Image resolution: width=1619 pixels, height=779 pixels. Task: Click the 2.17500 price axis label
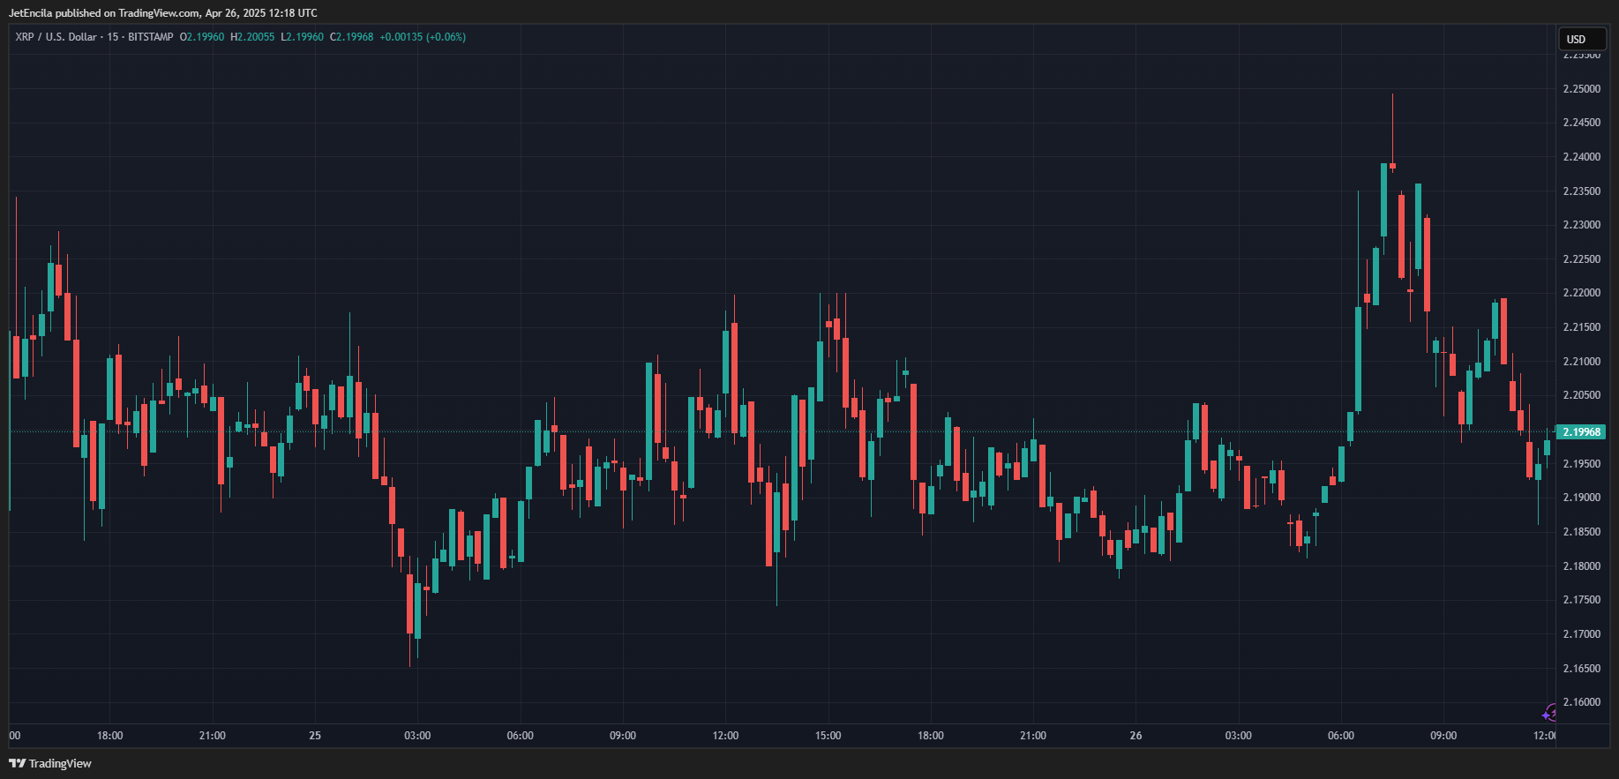pyautogui.click(x=1581, y=600)
